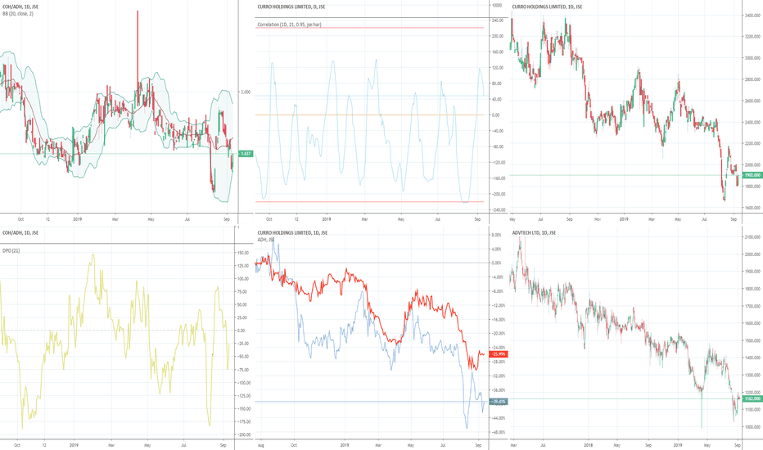
Task: Click the 1500.000 value on the ADVTECH scale
Action: pyautogui.click(x=752, y=340)
